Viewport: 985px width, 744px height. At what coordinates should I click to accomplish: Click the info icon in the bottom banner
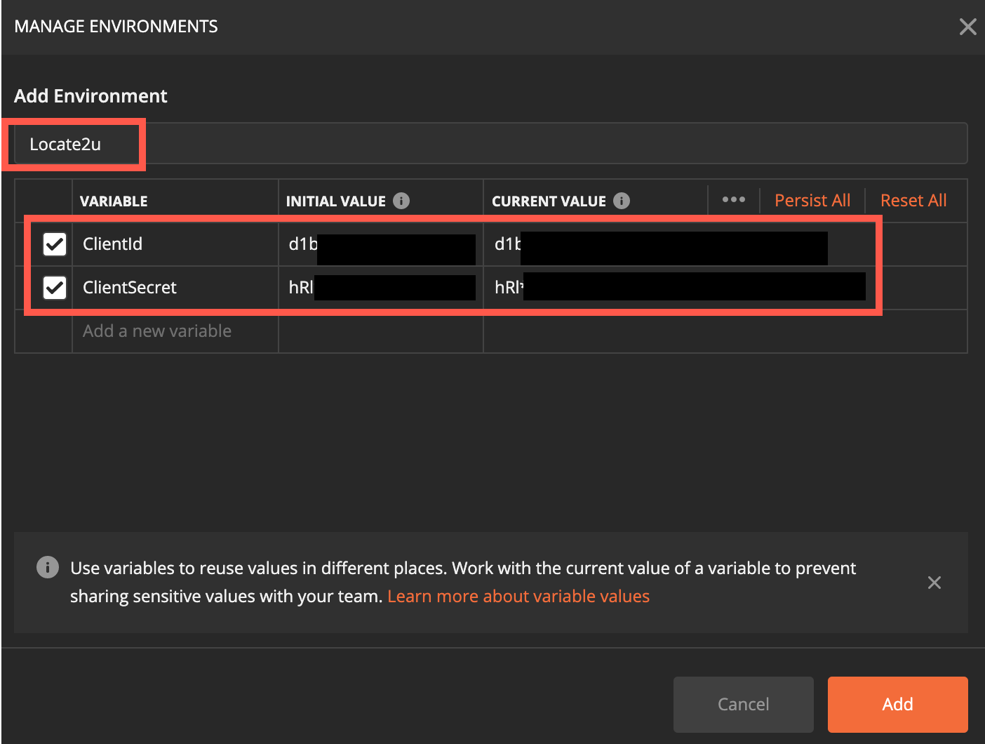pyautogui.click(x=48, y=567)
